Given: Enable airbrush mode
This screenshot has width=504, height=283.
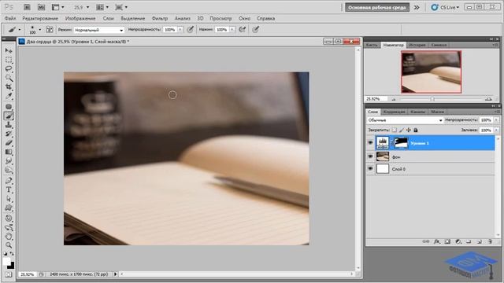Looking at the screenshot, I should pos(243,30).
